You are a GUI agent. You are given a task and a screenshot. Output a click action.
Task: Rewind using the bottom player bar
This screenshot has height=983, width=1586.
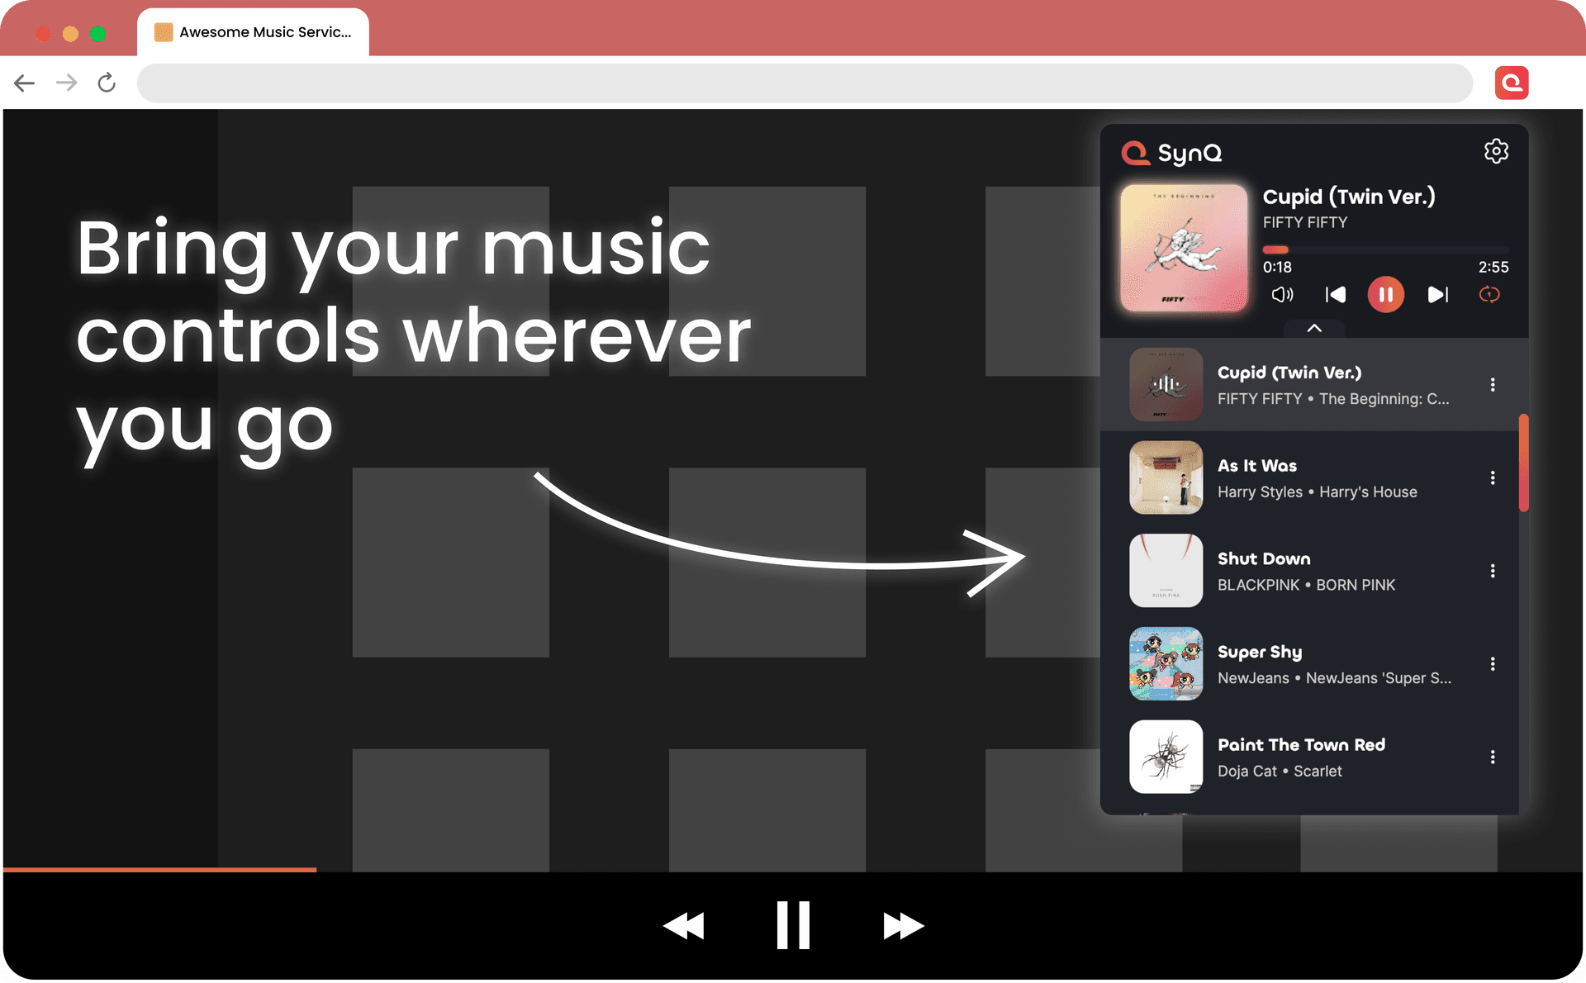tap(684, 926)
